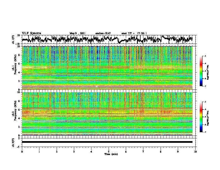This screenshot has width=220, height=170.
Task: Click tick label 0 on the Time axis
Action: 22,152
